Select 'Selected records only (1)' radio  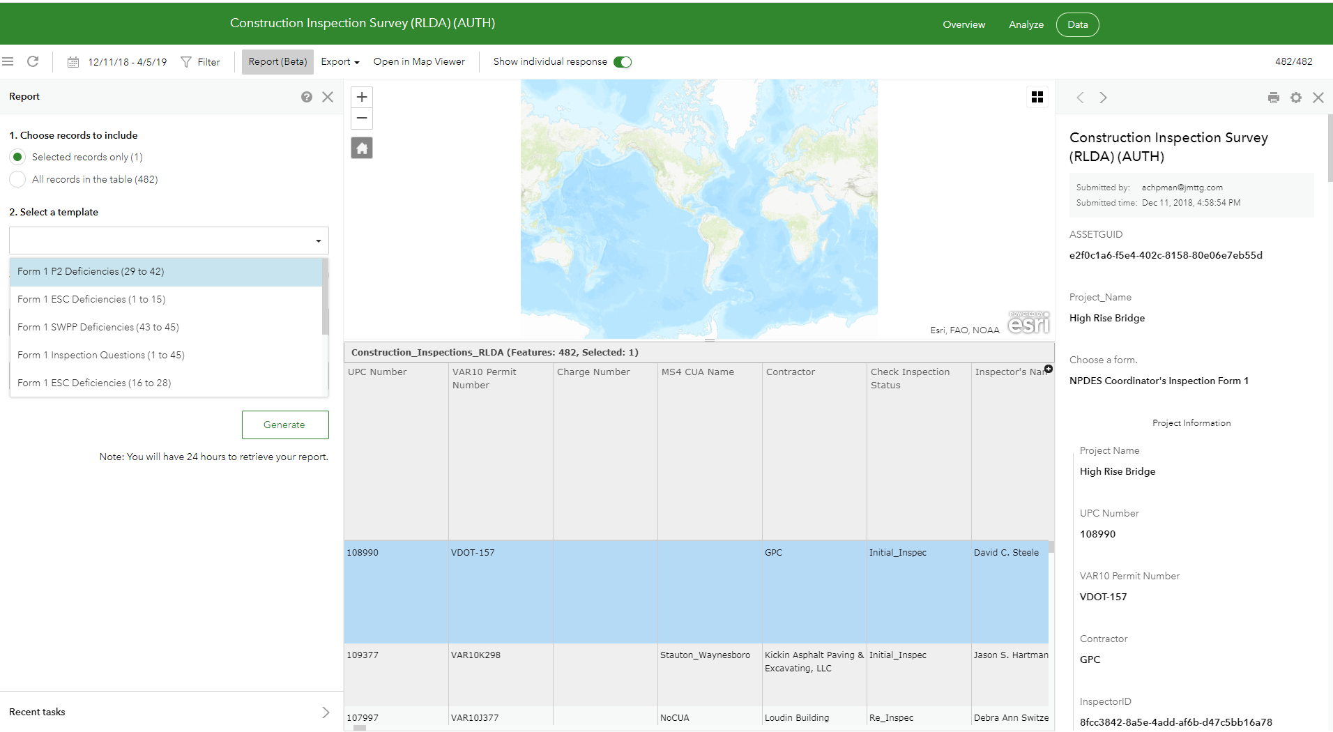point(17,157)
